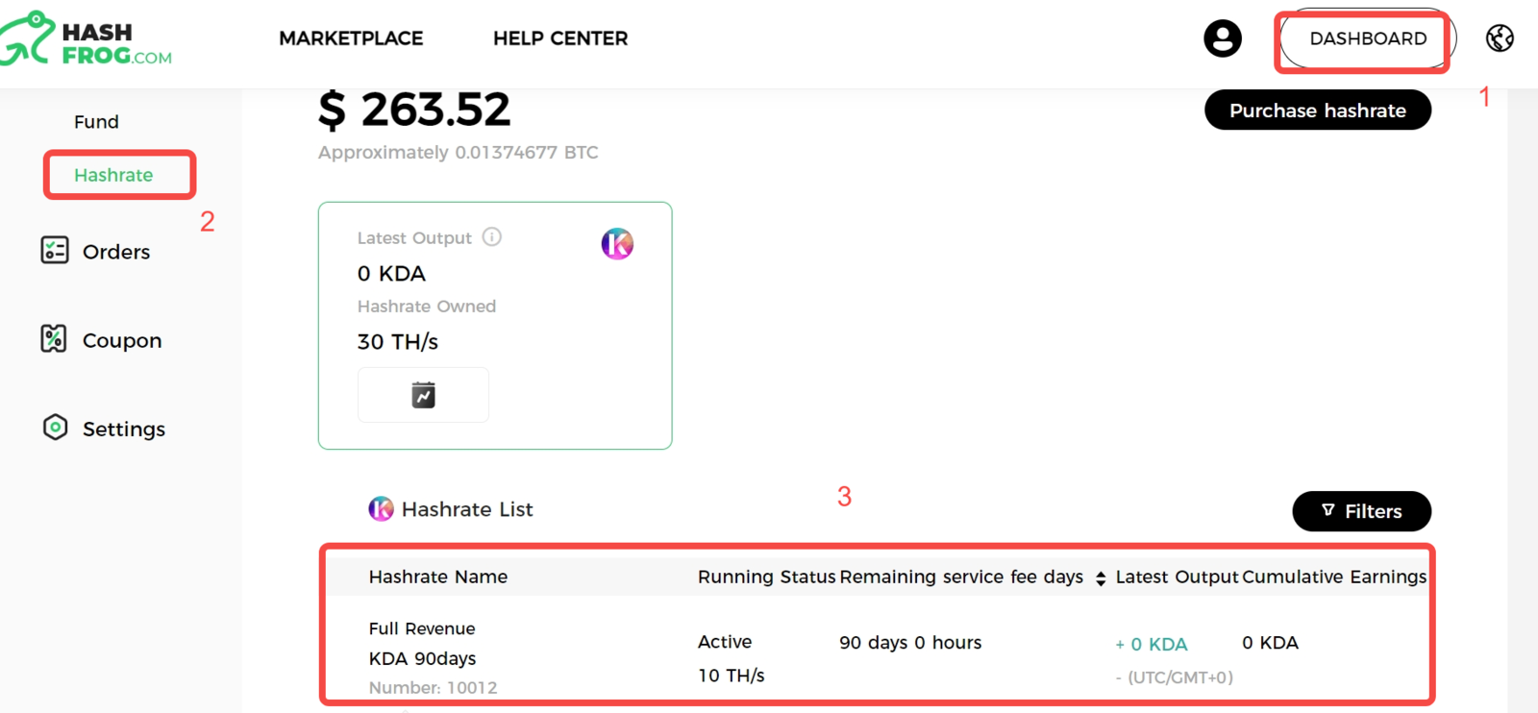Click the KDA coin logo in output card
Image resolution: width=1538 pixels, height=713 pixels.
click(617, 244)
